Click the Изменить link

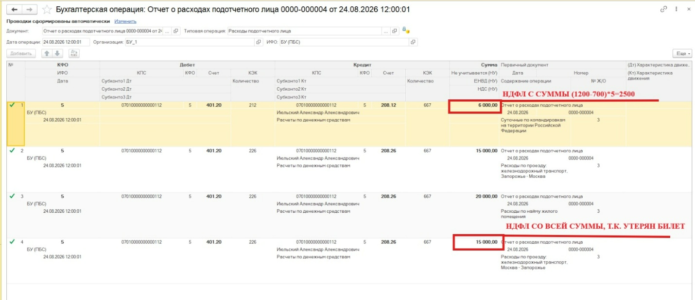(125, 21)
